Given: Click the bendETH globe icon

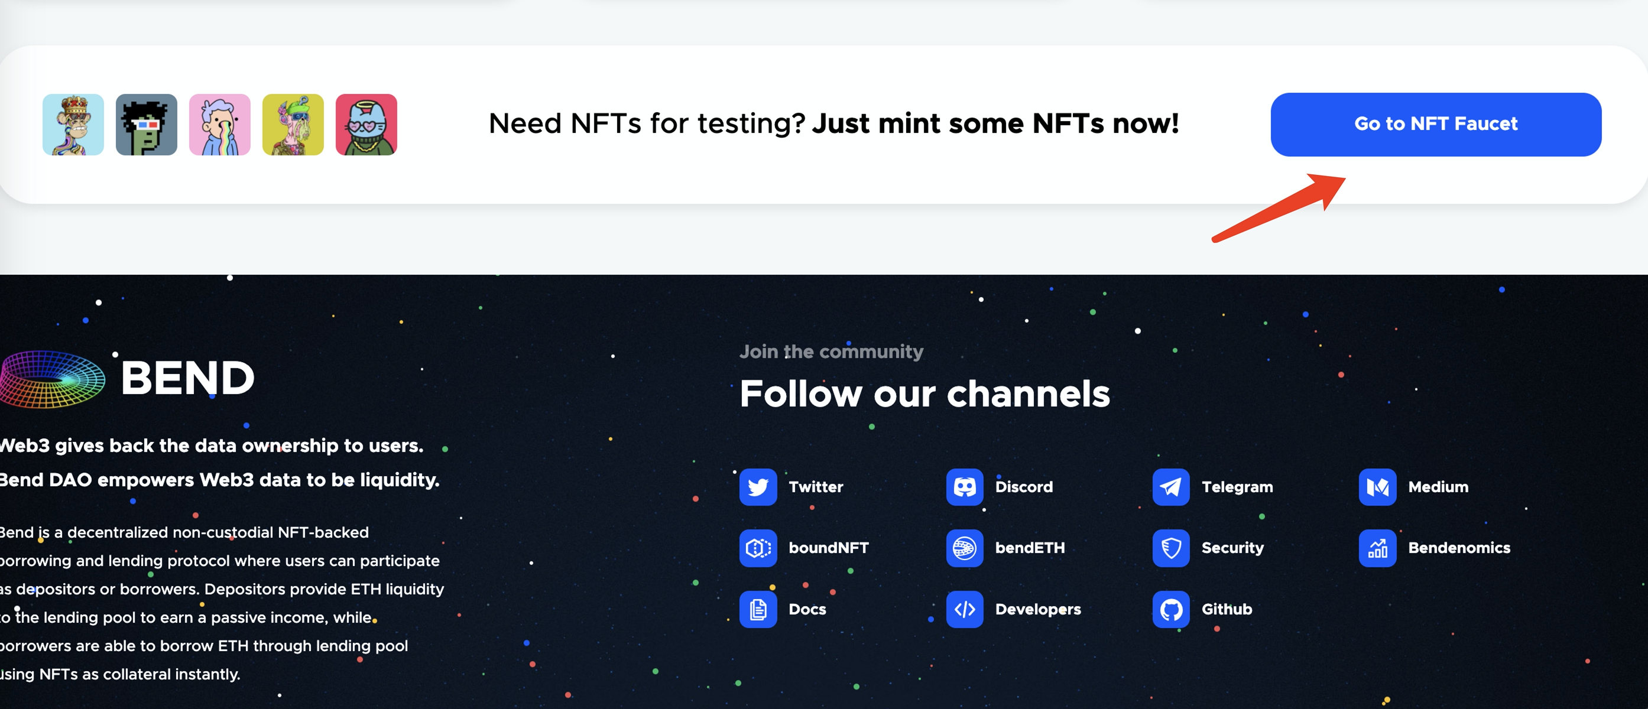Looking at the screenshot, I should pos(964,548).
